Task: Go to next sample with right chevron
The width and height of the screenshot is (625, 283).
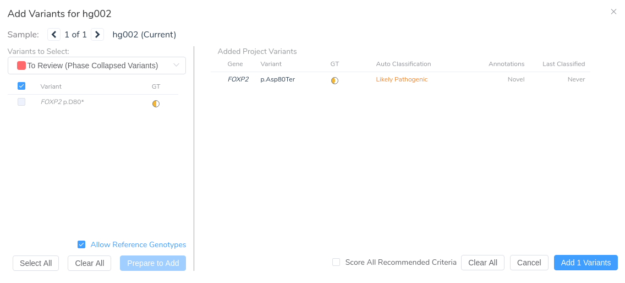Action: (x=97, y=34)
